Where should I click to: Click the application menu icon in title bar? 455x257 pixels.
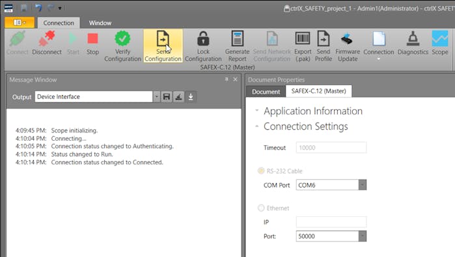8,8
